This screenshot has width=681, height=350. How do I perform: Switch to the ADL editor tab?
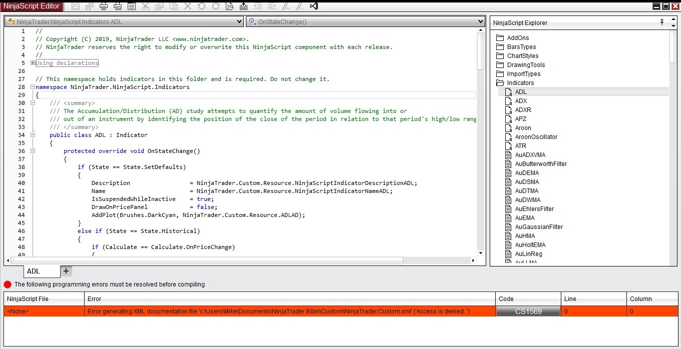42,271
